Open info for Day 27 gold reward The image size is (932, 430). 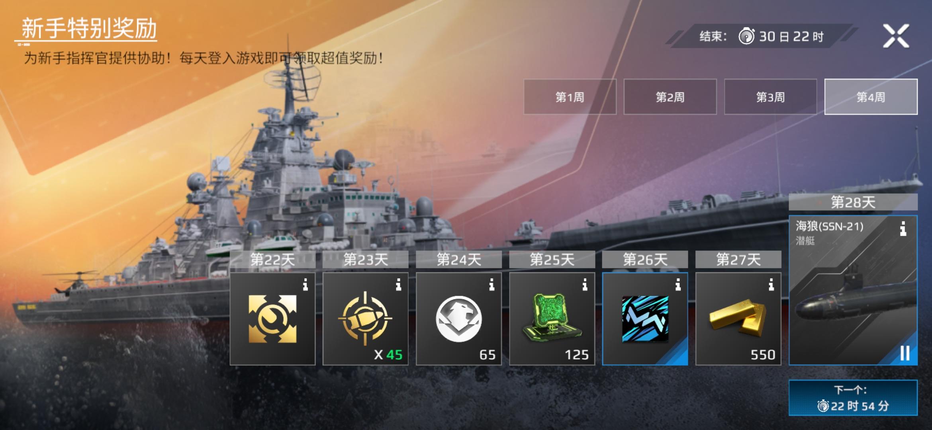(x=771, y=285)
